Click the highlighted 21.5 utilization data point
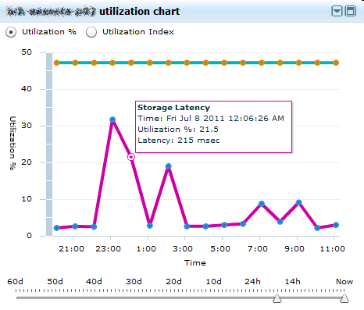The image size is (364, 310). [x=131, y=157]
